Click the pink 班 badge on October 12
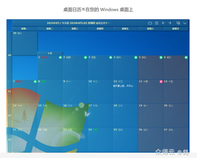 (x=161, y=81)
